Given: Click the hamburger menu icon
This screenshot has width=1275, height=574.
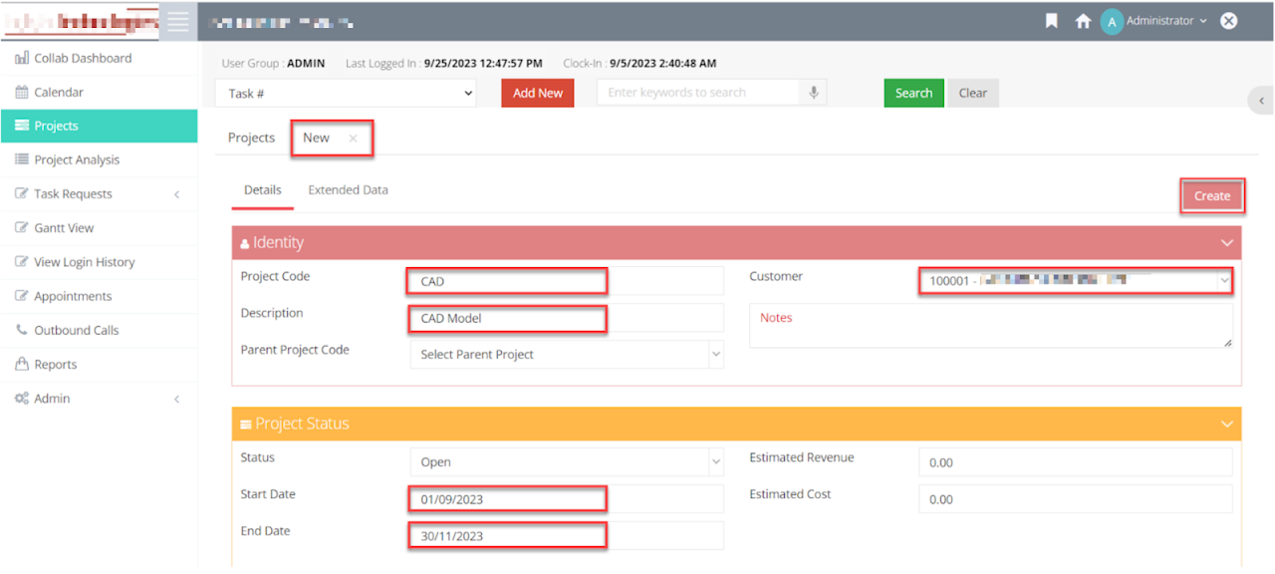Looking at the screenshot, I should pyautogui.click(x=178, y=21).
